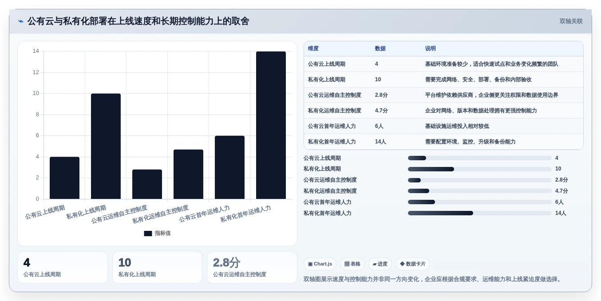Click the 说明 column header
Screen dimensions: 601x301
[431, 49]
